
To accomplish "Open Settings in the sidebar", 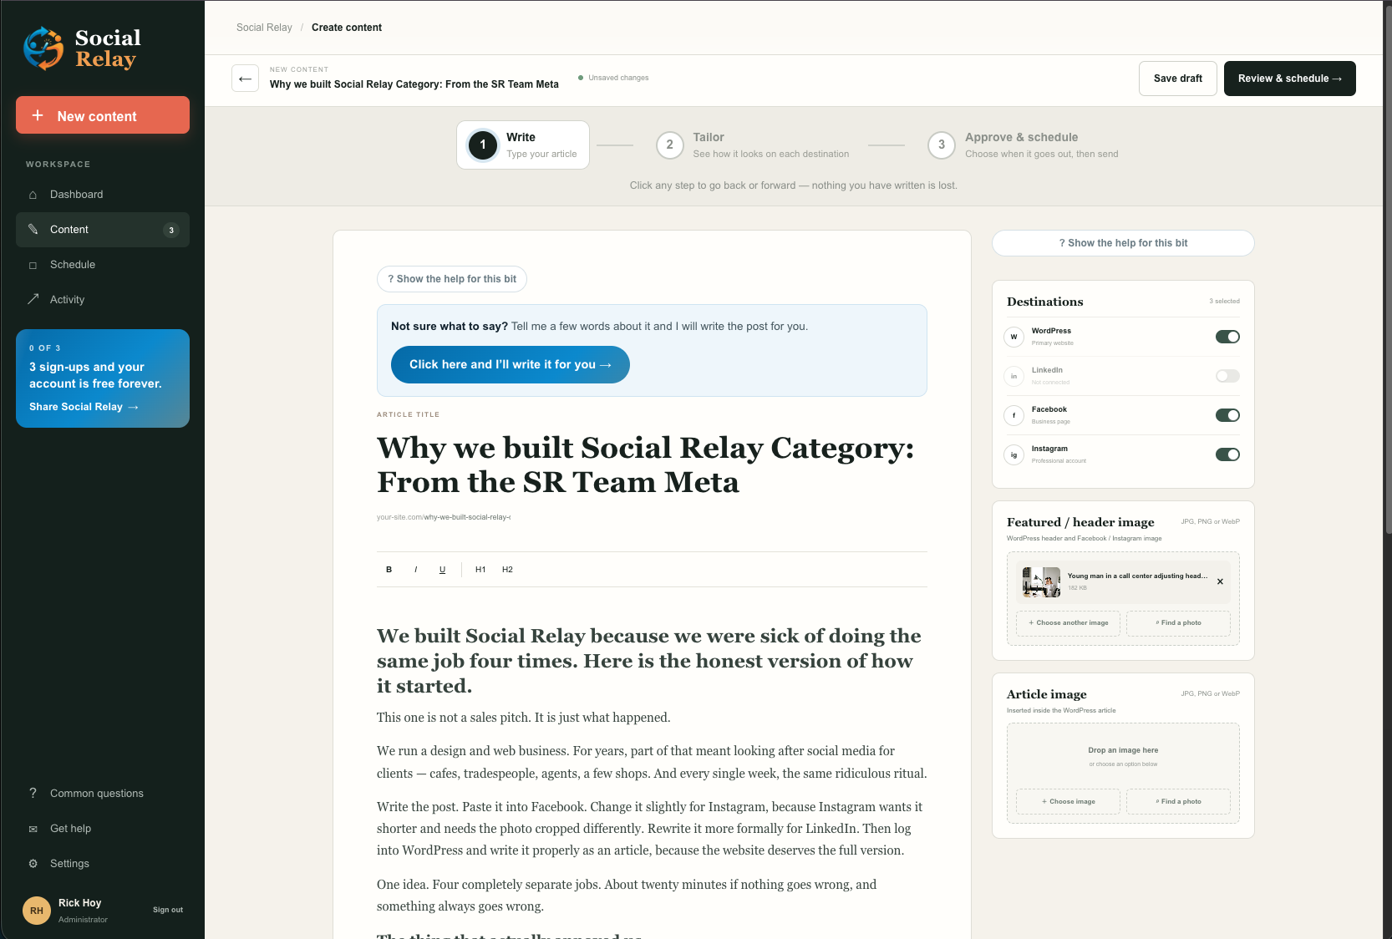I will (103, 864).
